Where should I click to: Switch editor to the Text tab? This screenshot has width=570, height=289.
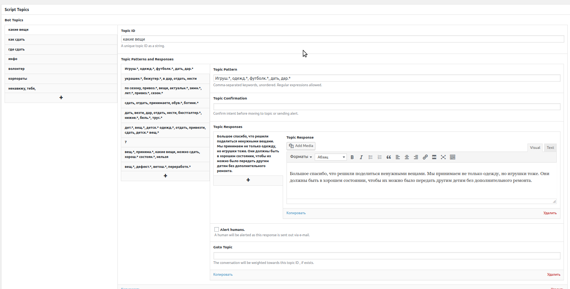coord(550,148)
